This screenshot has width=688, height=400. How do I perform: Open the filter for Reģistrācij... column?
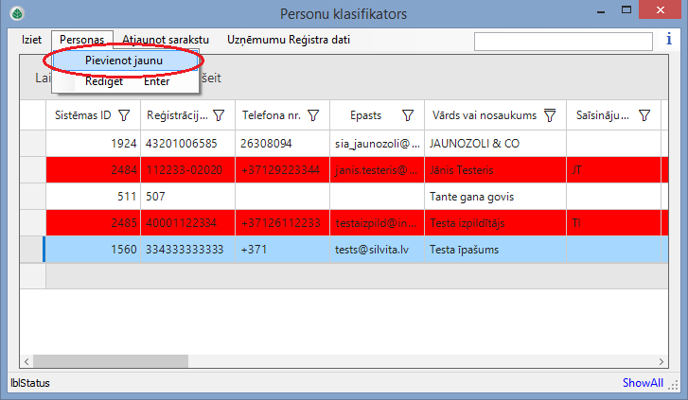[219, 115]
